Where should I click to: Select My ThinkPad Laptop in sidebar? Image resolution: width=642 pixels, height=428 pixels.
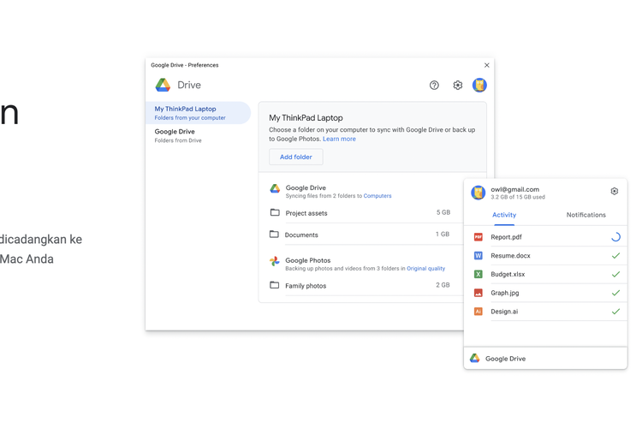(197, 113)
